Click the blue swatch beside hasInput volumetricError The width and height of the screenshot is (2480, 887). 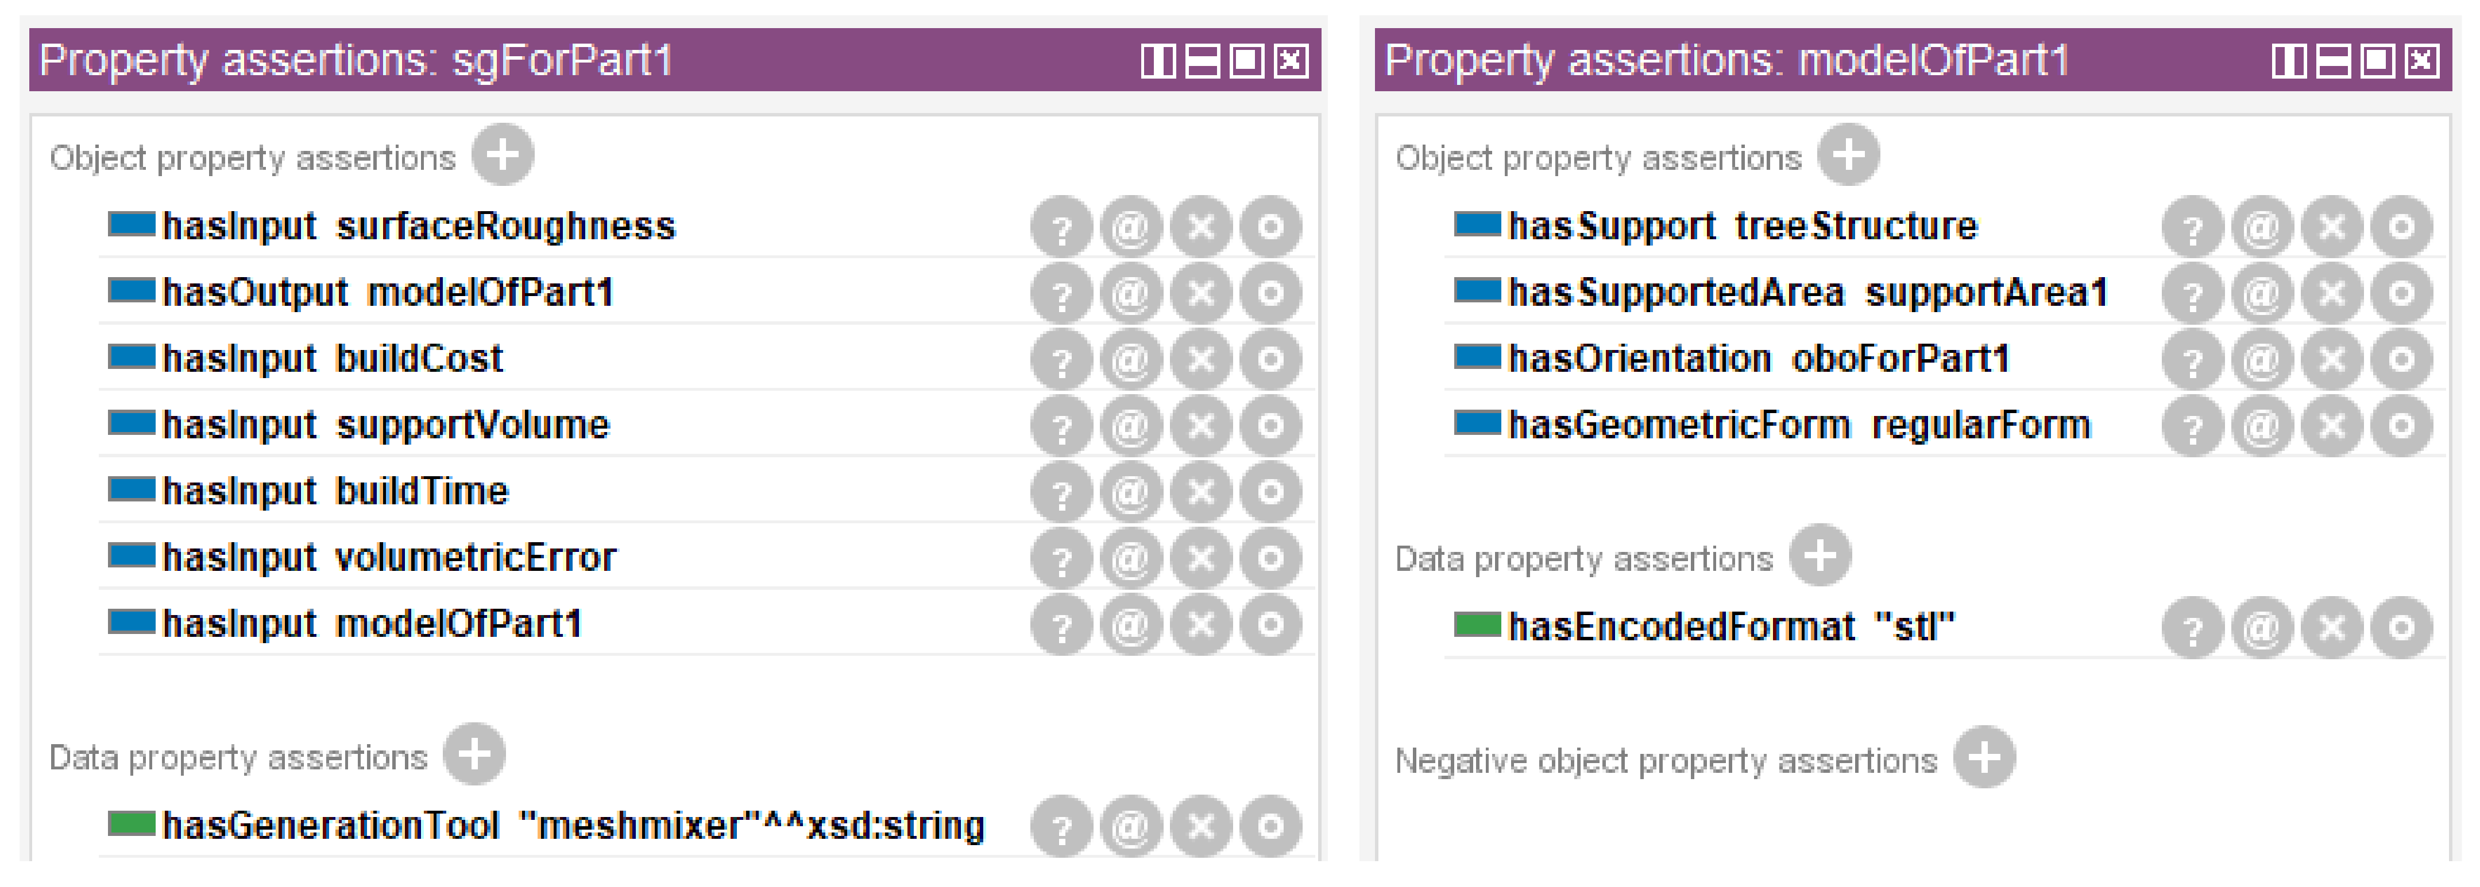(x=131, y=556)
